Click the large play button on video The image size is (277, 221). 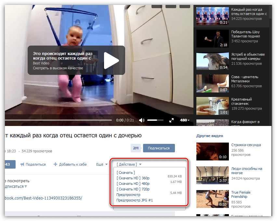pyautogui.click(x=111, y=60)
